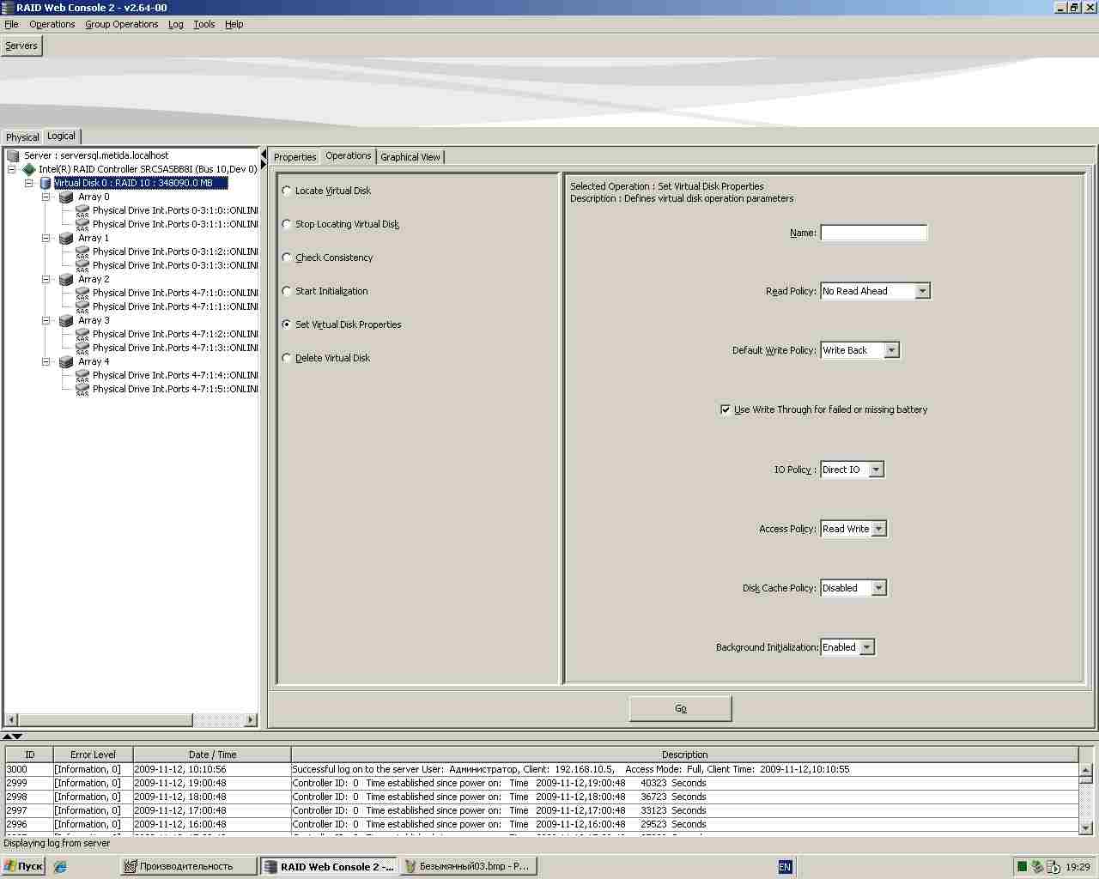The image size is (1099, 879).
Task: Uncheck Use Write Through for failed battery
Action: pos(726,409)
